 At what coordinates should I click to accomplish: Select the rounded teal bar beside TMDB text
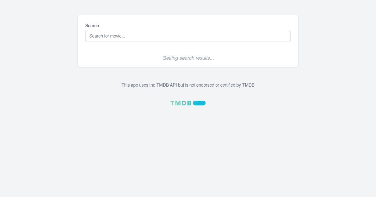[x=199, y=103]
